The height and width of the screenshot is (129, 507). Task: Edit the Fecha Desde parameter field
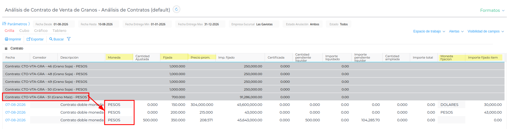tap(54, 24)
